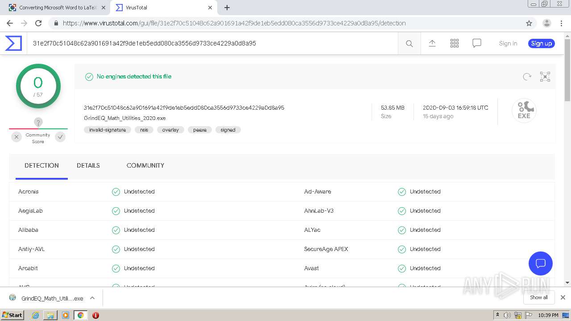
Task: Click the 53.85 MB size value
Action: point(393,107)
